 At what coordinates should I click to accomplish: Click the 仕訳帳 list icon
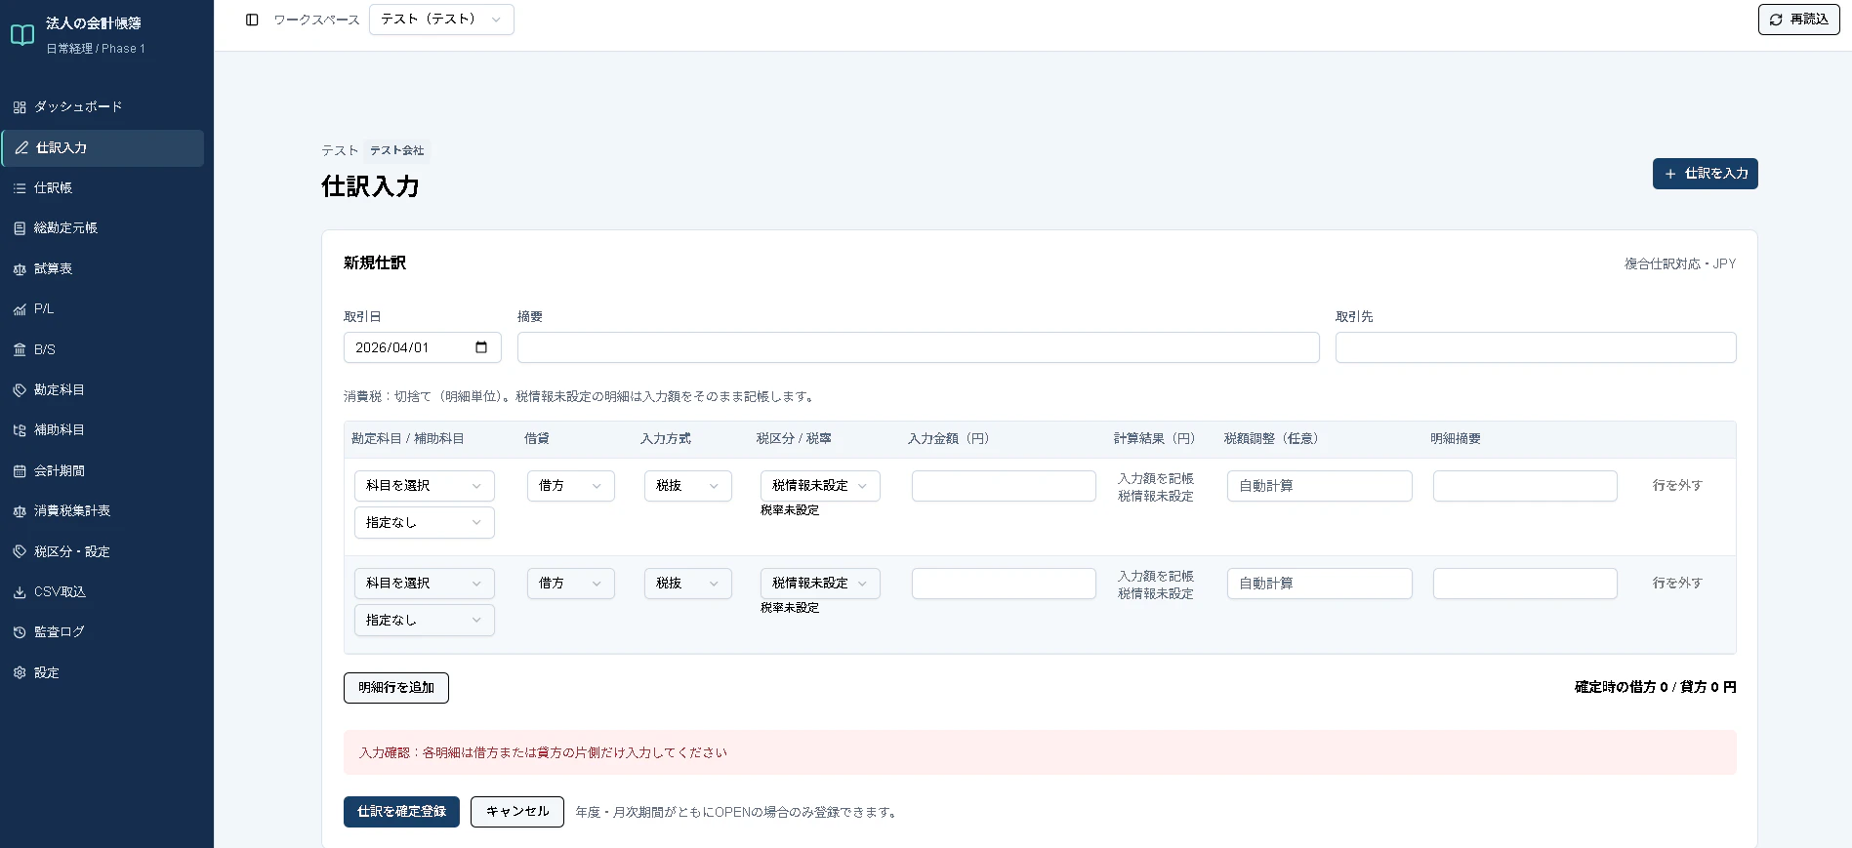click(x=20, y=188)
